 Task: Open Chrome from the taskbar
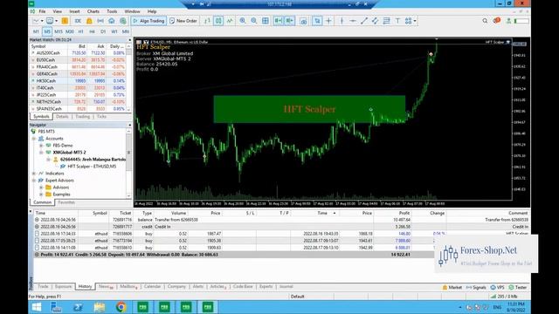(121, 307)
